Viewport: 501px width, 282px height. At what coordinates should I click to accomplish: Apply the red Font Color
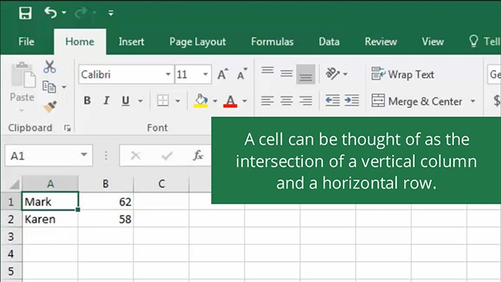coord(230,101)
